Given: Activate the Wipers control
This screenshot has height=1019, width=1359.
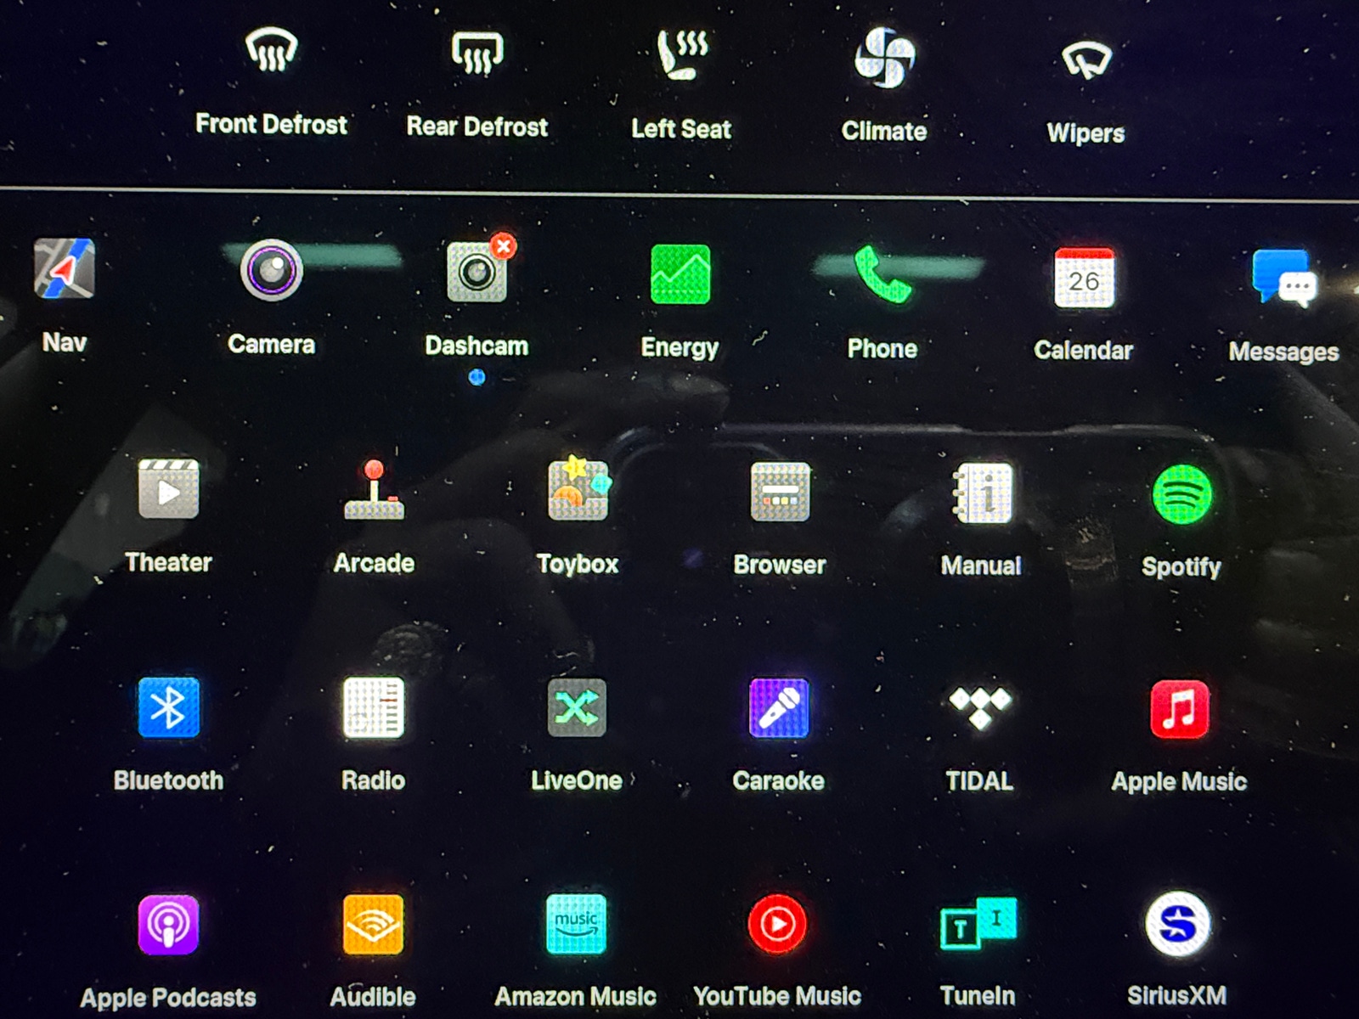Looking at the screenshot, I should coord(1086,61).
